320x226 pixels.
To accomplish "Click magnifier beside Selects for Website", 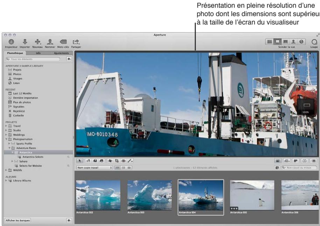I will (x=68, y=166).
